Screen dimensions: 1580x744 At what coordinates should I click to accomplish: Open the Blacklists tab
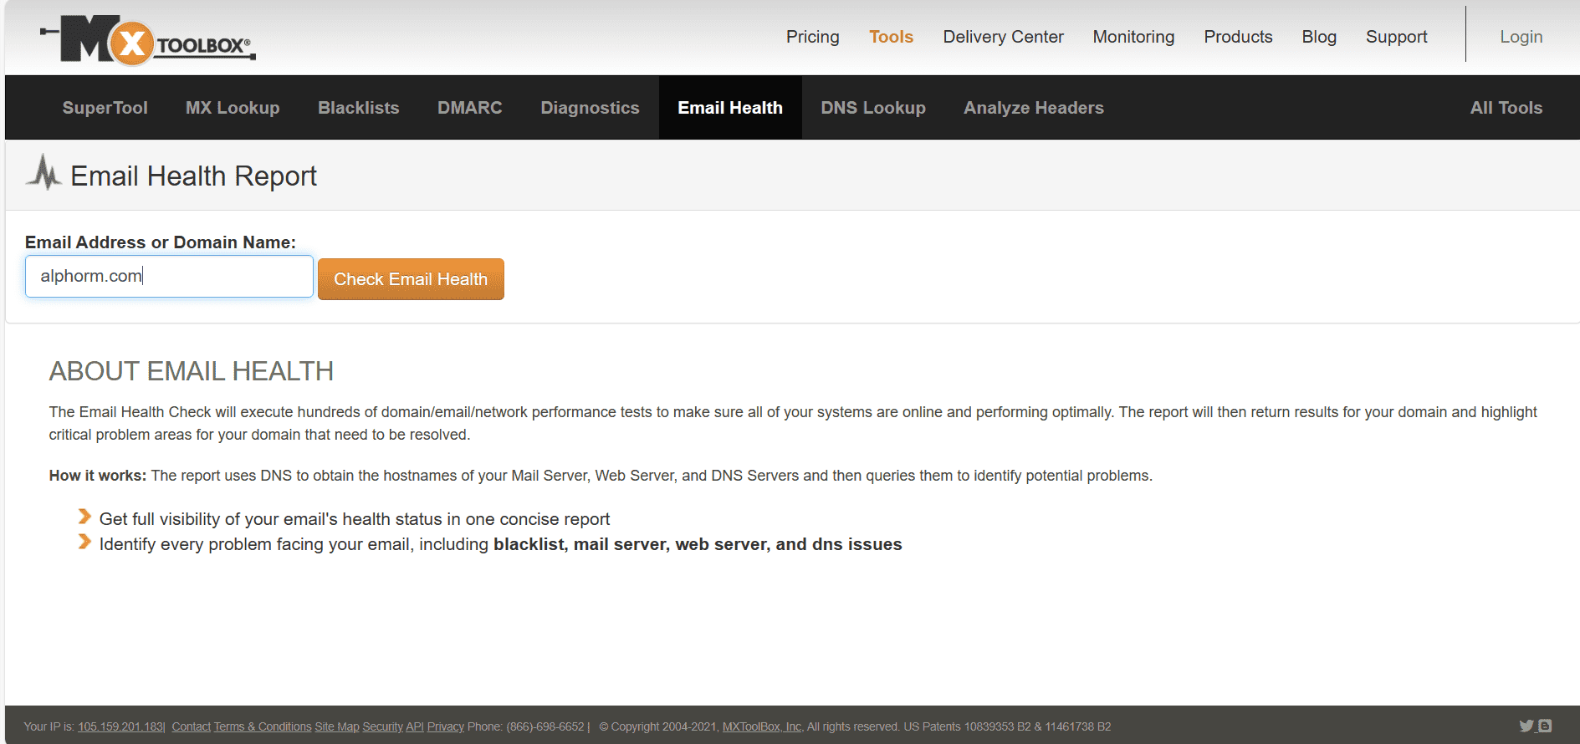tap(358, 108)
